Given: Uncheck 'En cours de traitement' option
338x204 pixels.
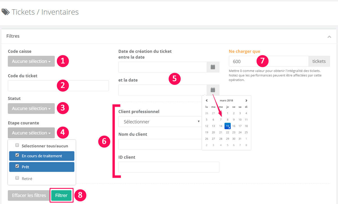Looking at the screenshot, I should tap(17, 155).
